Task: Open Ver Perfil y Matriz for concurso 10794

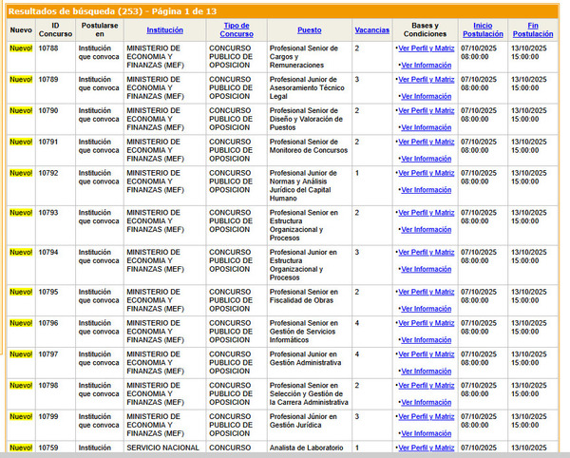Action: (x=426, y=252)
